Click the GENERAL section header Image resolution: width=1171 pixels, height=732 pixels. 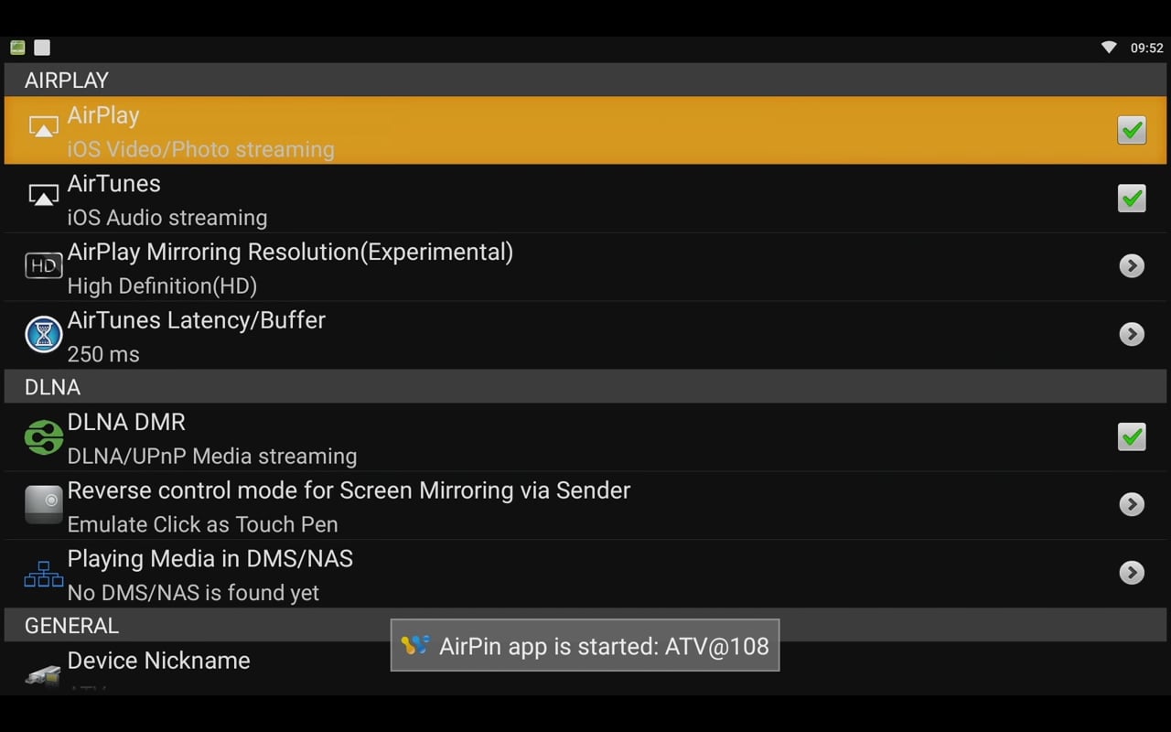pos(71,625)
